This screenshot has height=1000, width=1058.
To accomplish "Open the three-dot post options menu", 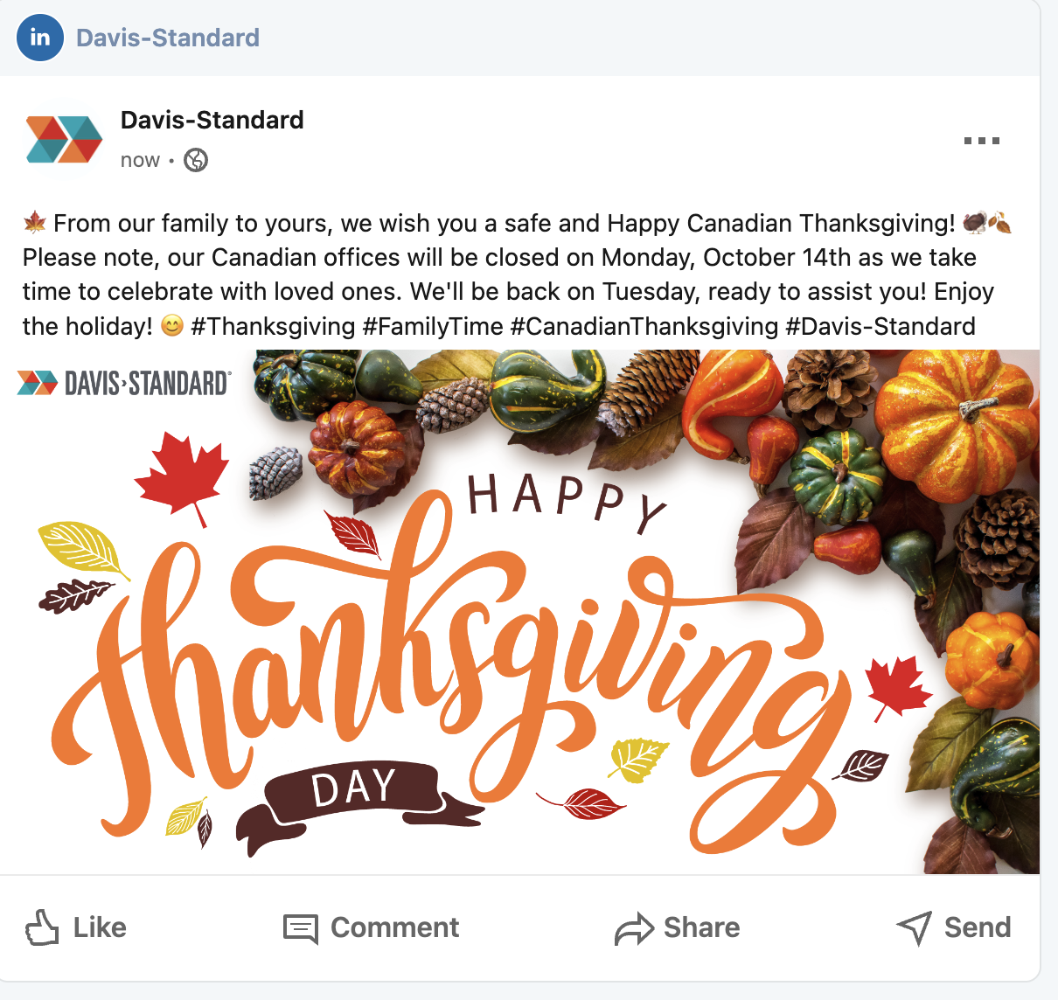I will tap(981, 141).
